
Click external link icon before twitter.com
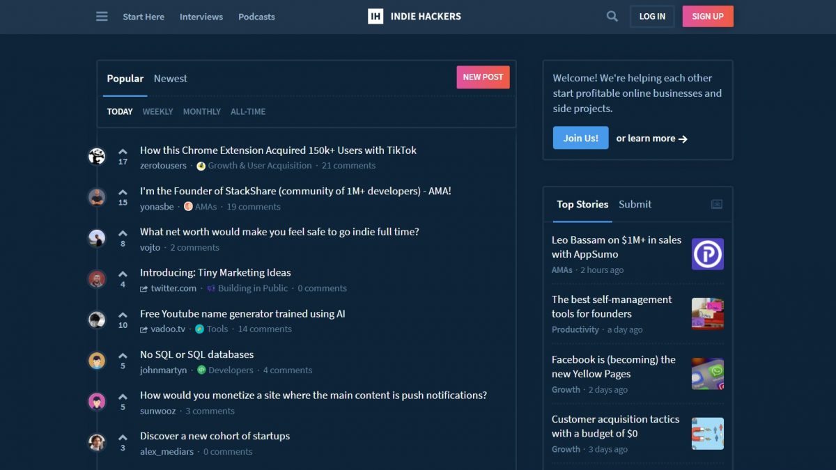[144, 289]
